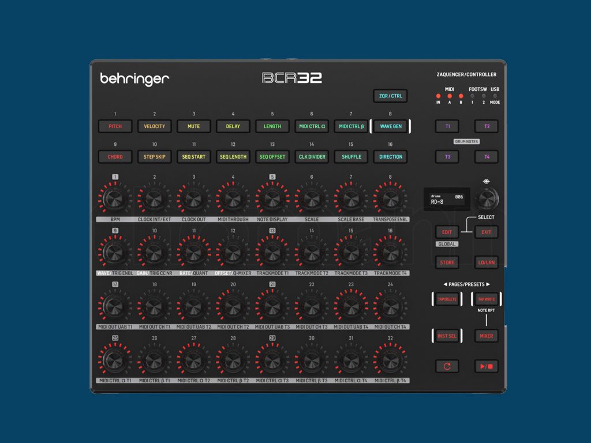
Task: Click the RD-8 preset display
Action: tap(447, 199)
